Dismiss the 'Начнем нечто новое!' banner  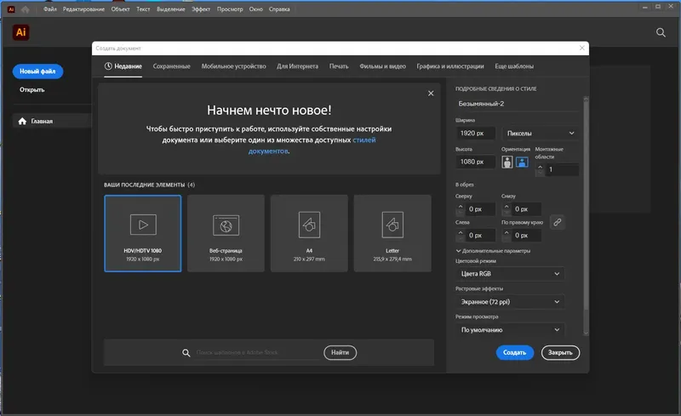coord(431,94)
